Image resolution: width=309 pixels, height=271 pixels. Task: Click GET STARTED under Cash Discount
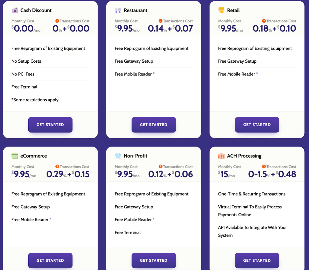(50, 125)
